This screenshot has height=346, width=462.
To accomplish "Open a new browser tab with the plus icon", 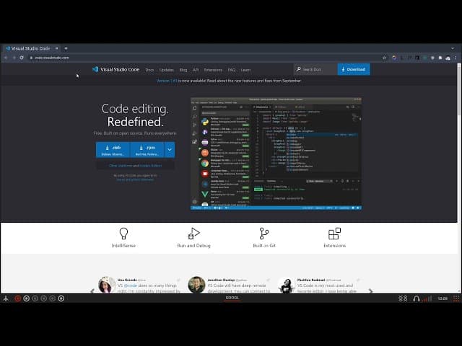I will 66,48.
